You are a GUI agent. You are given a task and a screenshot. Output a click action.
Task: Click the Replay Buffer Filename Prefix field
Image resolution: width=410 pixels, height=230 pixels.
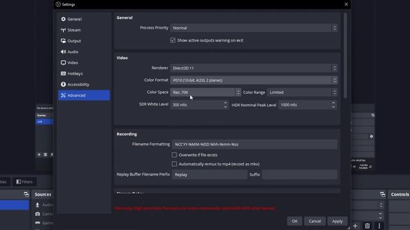pyautogui.click(x=209, y=174)
